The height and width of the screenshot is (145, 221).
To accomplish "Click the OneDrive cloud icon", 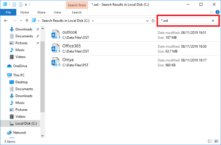I will 9,66.
